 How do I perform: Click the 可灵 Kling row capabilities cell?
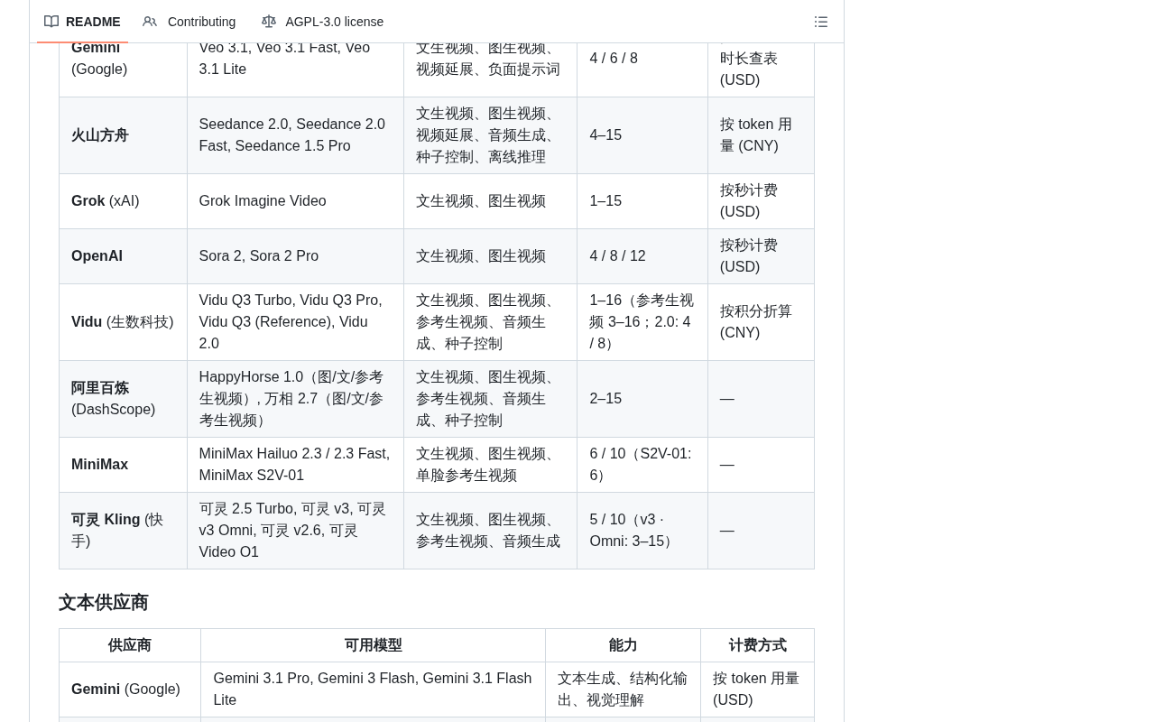[x=490, y=531]
